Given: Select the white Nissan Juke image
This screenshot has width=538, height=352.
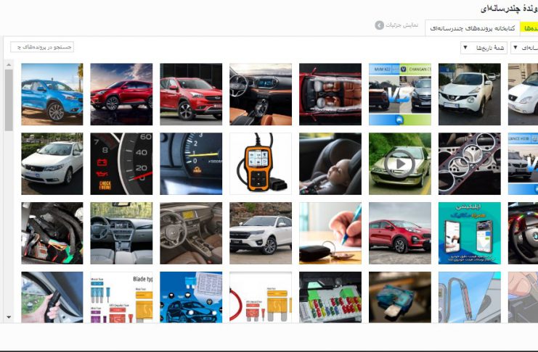Looking at the screenshot, I should pyautogui.click(x=469, y=94).
